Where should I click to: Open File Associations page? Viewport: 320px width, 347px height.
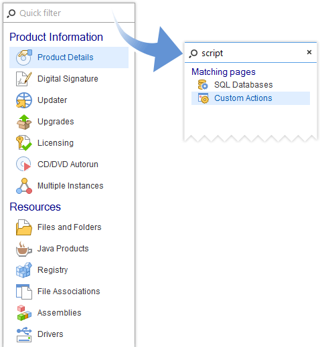[x=69, y=292]
